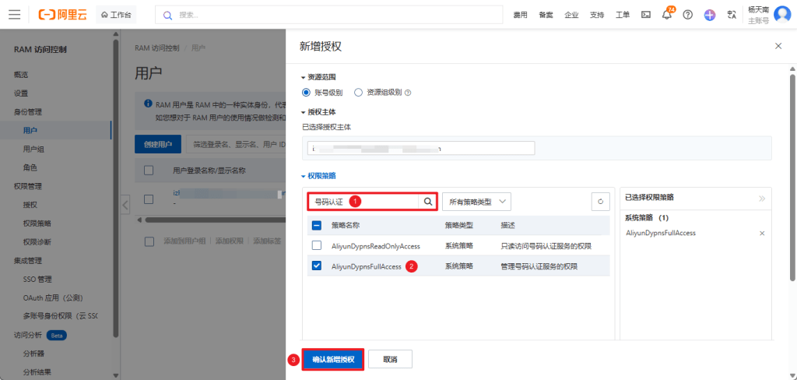Click the top search field
797x380 pixels.
tap(329, 15)
